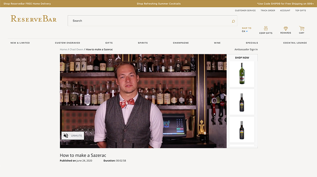Open the Wine menu
Image resolution: width=317 pixels, height=177 pixels.
pos(217,43)
